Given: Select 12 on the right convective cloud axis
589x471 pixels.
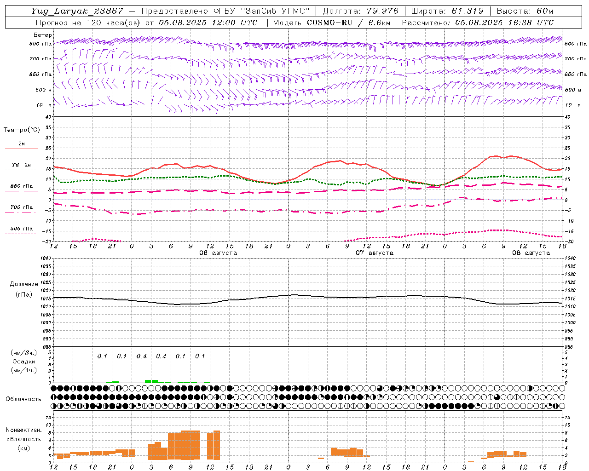Looking at the screenshot, I should coord(567,417).
